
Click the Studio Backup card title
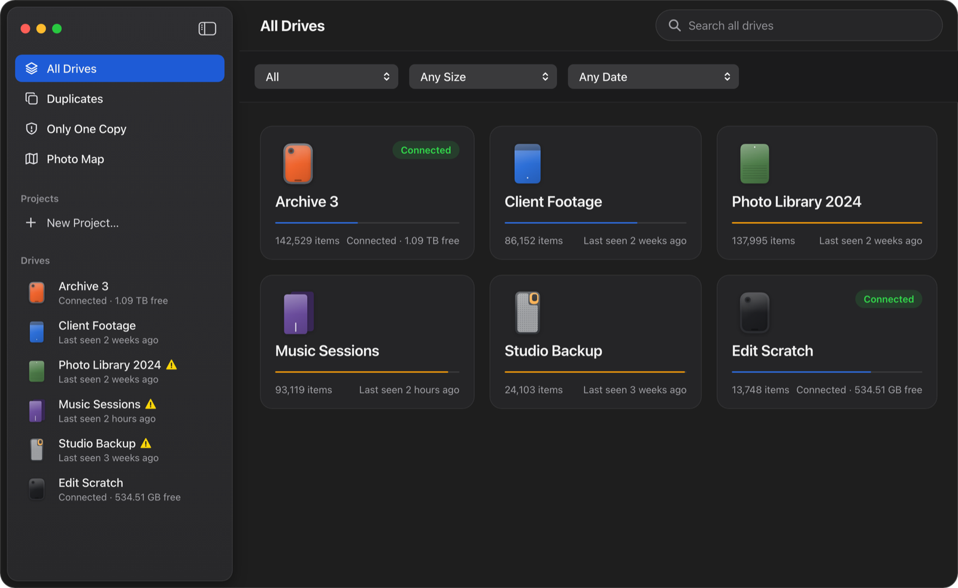pyautogui.click(x=553, y=351)
